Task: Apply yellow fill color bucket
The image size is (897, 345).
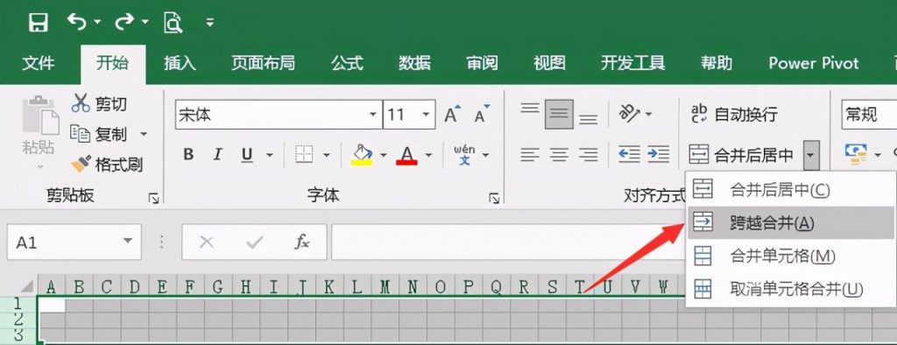Action: click(361, 154)
